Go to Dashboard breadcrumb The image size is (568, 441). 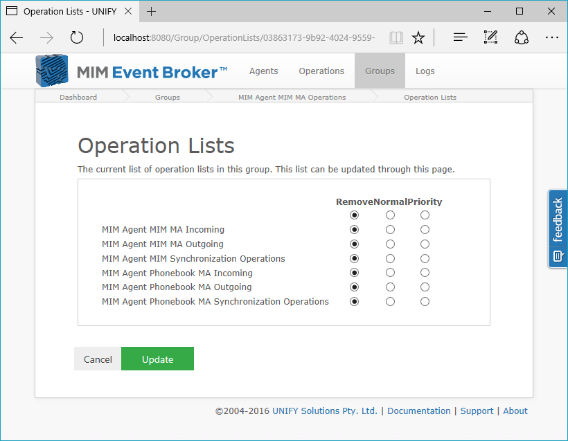point(78,97)
